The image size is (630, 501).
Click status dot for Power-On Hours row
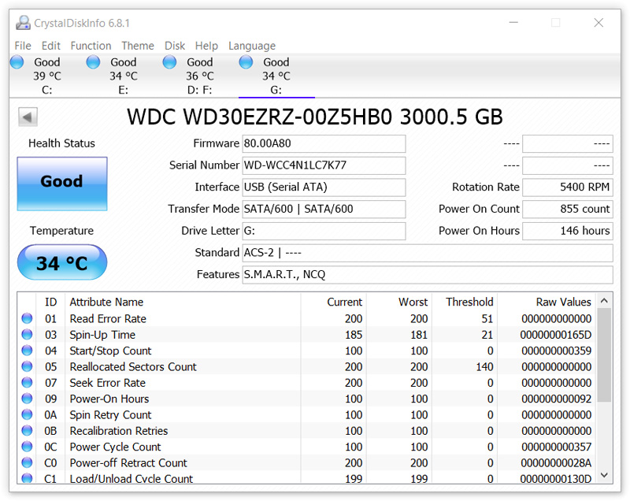pyautogui.click(x=27, y=399)
